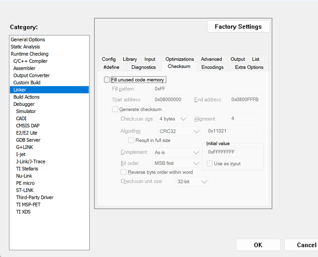Select General Options category

[x=28, y=39]
